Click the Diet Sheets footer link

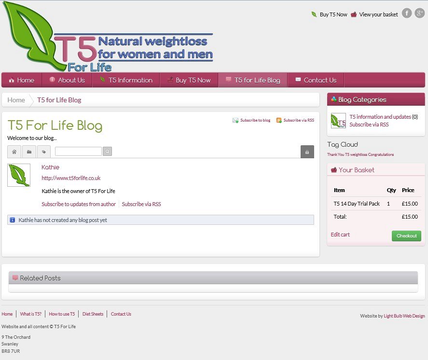tap(93, 314)
